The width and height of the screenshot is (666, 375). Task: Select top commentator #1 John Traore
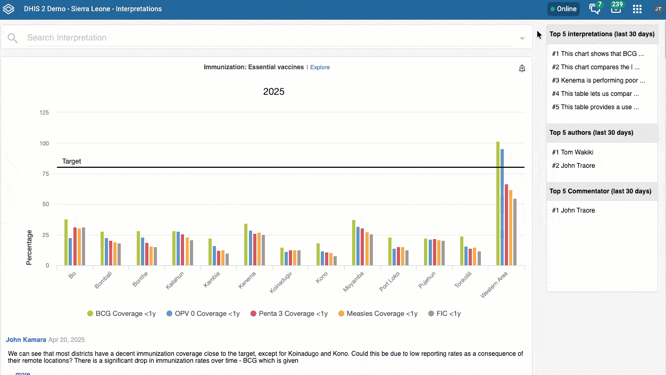point(573,210)
